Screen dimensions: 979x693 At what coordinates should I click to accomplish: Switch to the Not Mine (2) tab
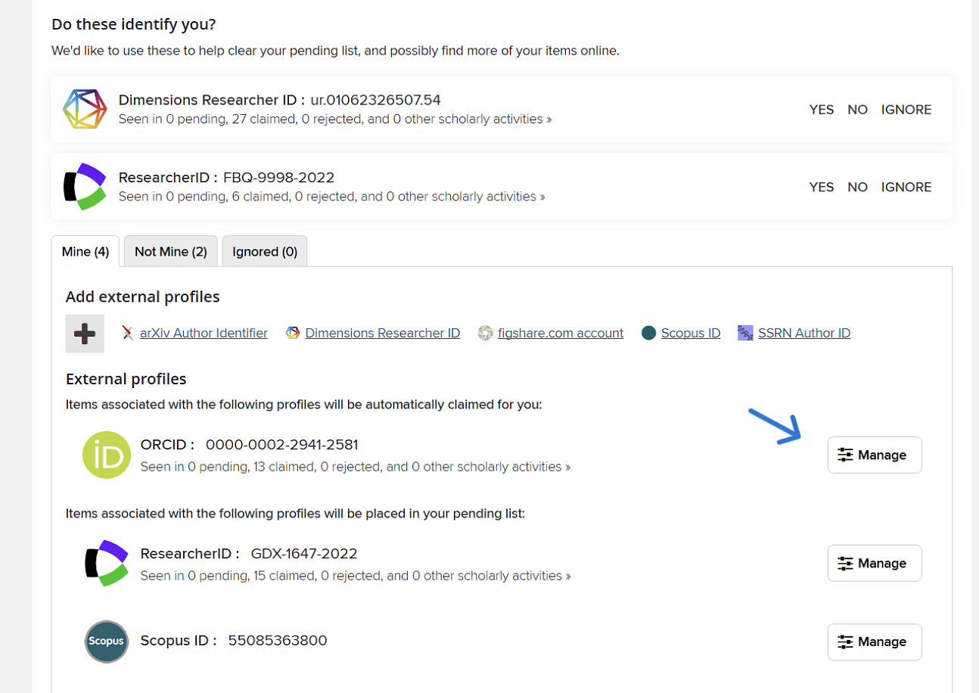pos(171,251)
